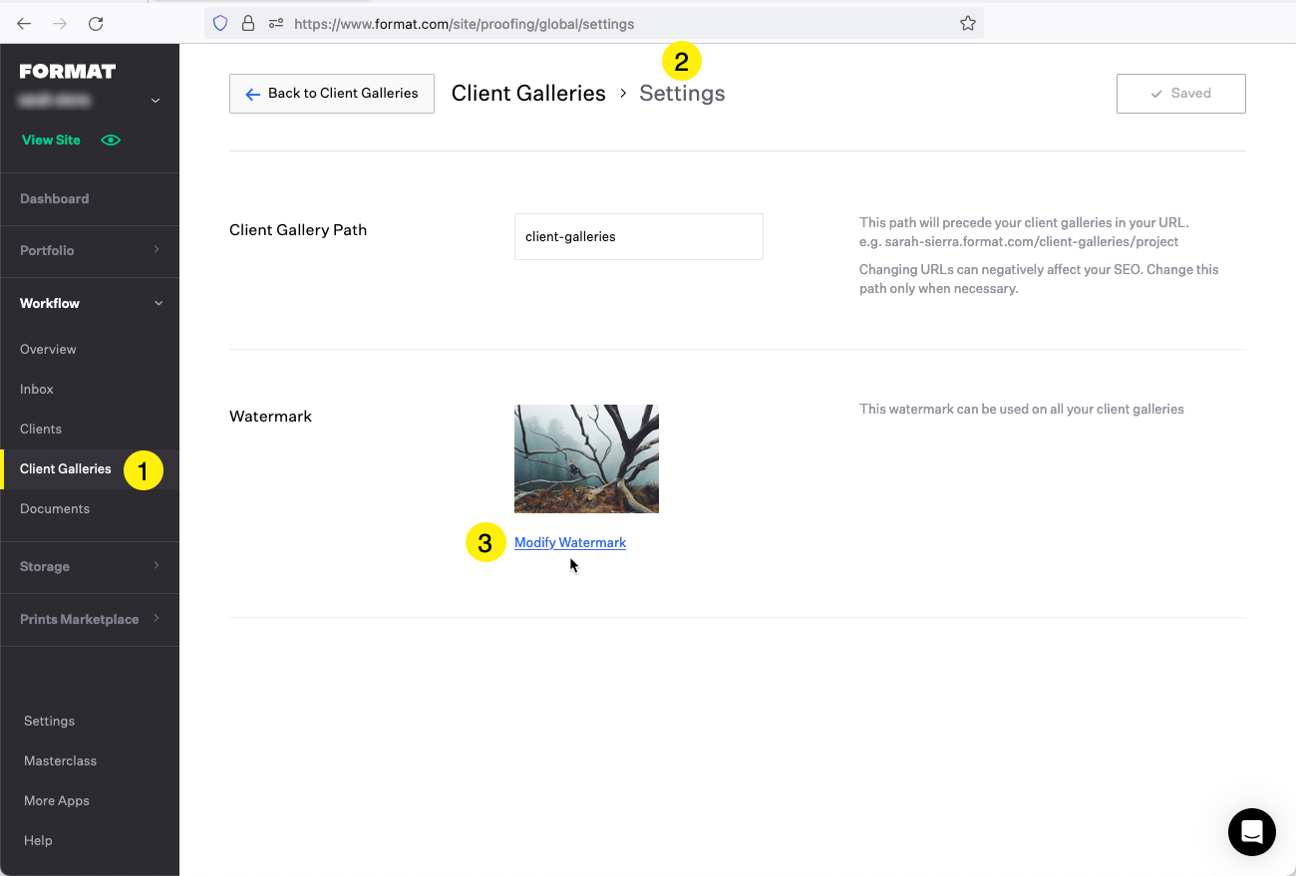Toggle the View Site eye icon

pos(110,140)
